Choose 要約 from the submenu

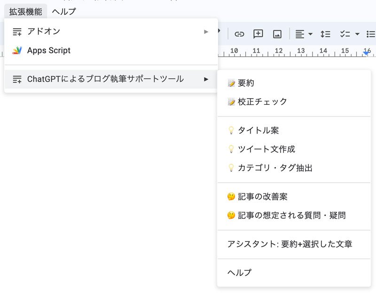294,83
